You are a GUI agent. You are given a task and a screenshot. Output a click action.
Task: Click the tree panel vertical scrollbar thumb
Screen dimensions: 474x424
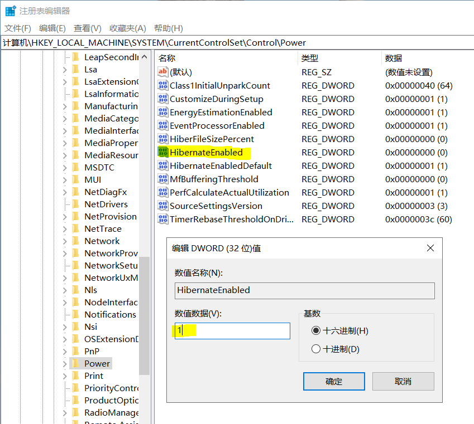click(x=144, y=312)
